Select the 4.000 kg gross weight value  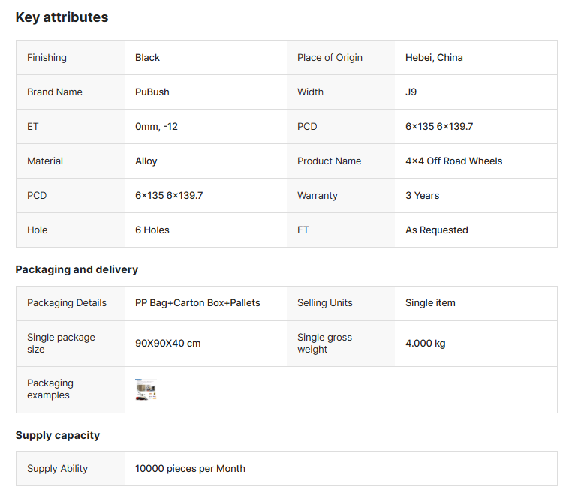click(x=425, y=344)
